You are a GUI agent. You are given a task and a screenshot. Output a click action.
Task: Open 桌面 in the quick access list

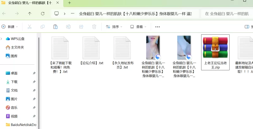coord(11,73)
